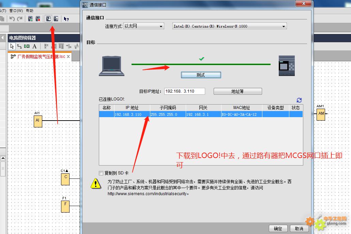
Task: Click the 子网掩码 column header
Action: [168, 108]
